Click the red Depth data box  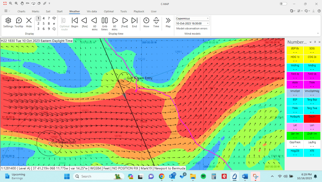tap(312, 117)
